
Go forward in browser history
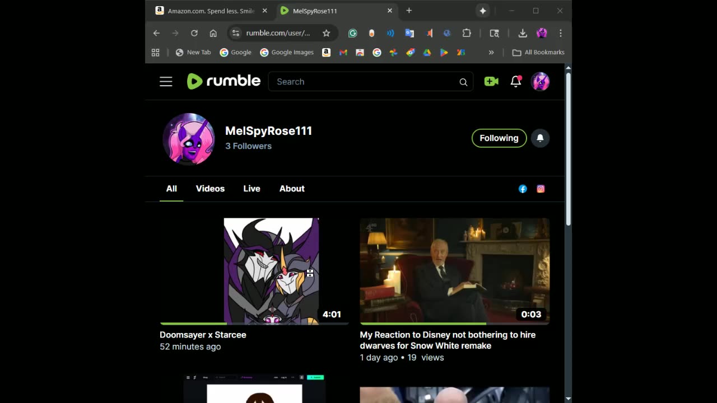click(x=175, y=33)
